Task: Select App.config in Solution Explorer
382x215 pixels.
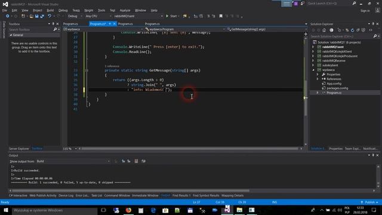Action: coord(334,84)
